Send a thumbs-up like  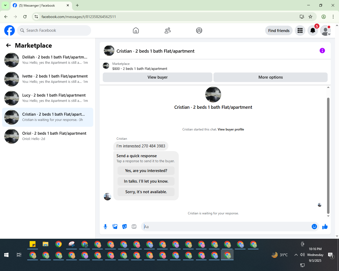coord(325,227)
